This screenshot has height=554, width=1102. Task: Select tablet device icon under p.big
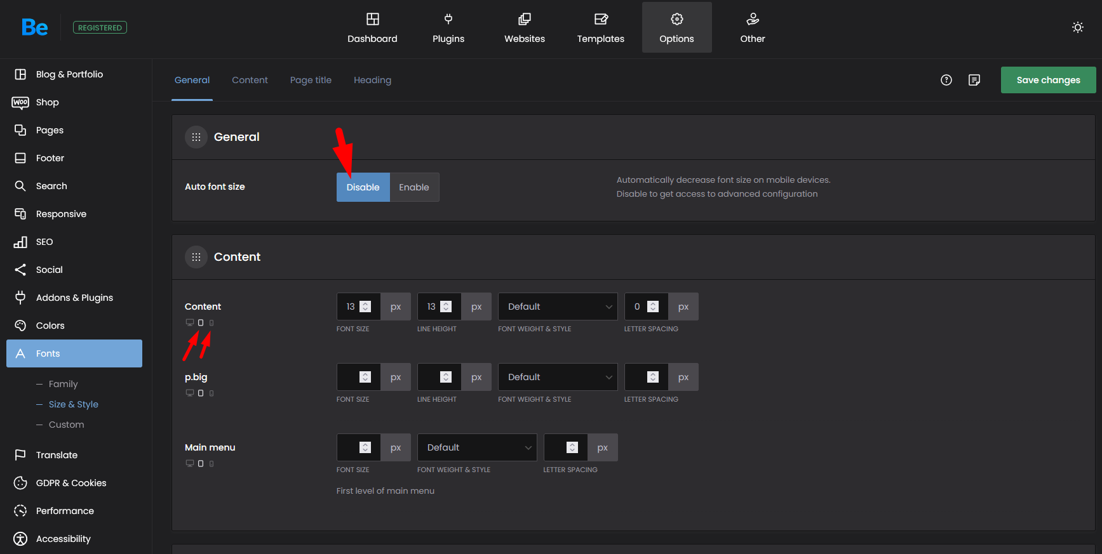coord(201,393)
